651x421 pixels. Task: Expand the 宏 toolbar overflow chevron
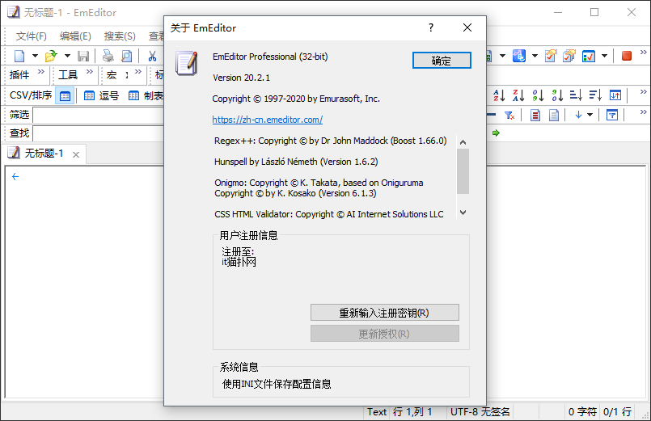coord(138,72)
